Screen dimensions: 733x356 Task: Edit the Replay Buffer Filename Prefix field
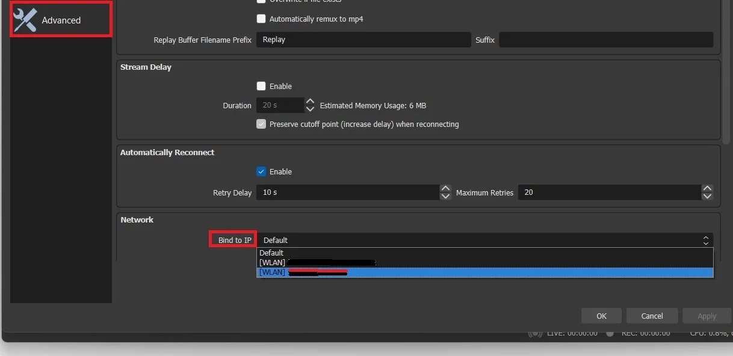(x=363, y=40)
